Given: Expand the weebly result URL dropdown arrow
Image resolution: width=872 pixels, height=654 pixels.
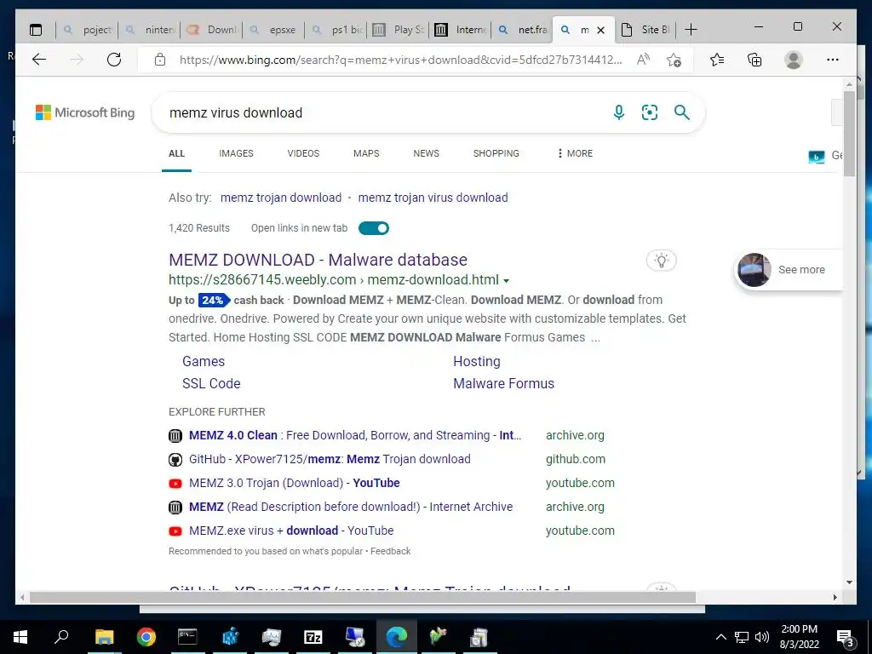Looking at the screenshot, I should (x=506, y=281).
